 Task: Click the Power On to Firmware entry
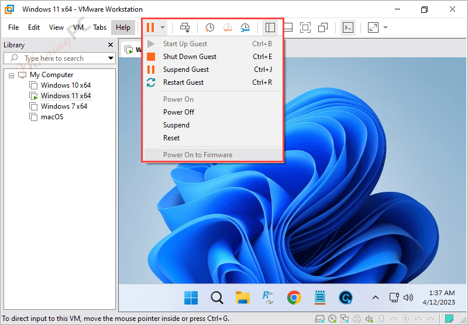coord(213,155)
